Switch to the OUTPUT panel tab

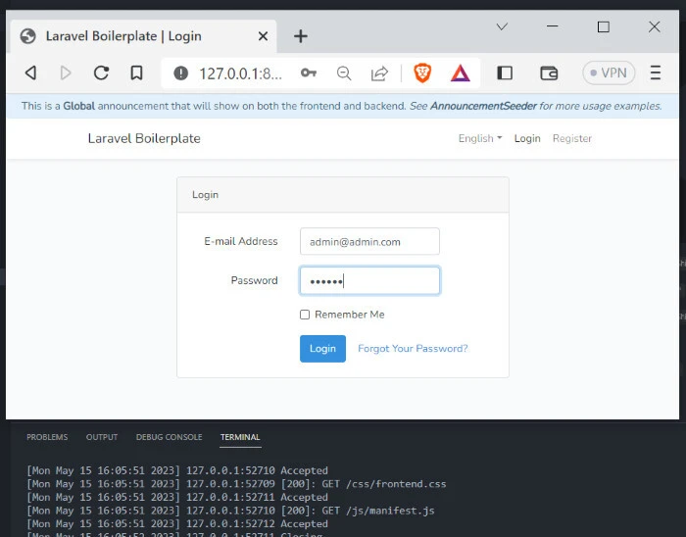[x=102, y=437]
